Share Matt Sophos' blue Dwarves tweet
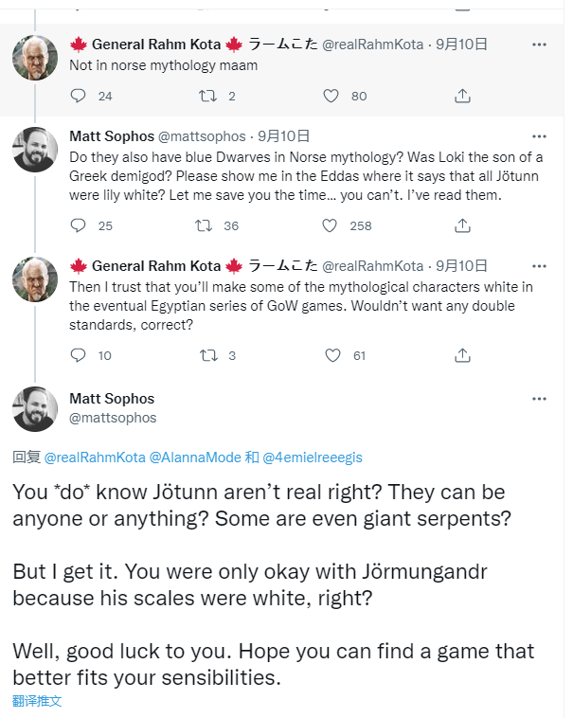The image size is (573, 718). click(x=463, y=225)
